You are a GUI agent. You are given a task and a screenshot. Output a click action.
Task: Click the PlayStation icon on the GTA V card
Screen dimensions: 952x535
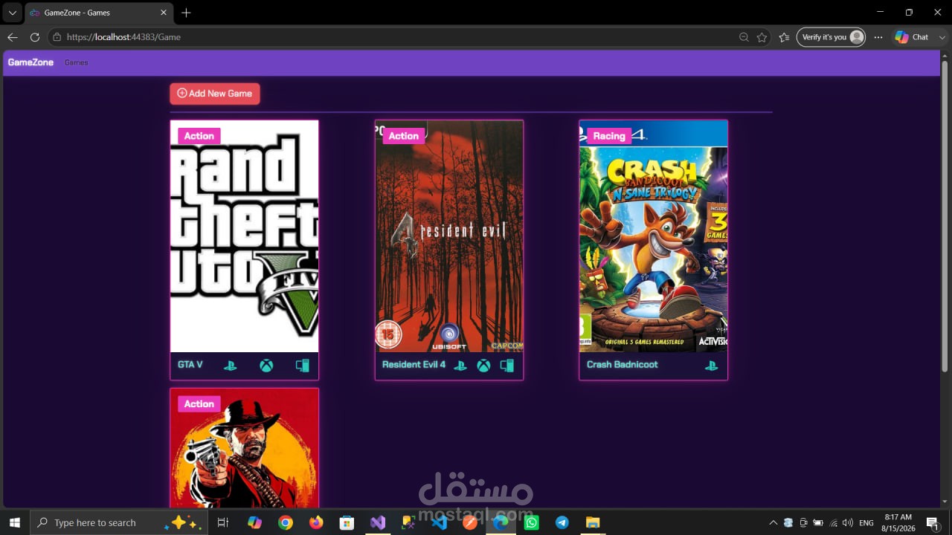point(231,366)
